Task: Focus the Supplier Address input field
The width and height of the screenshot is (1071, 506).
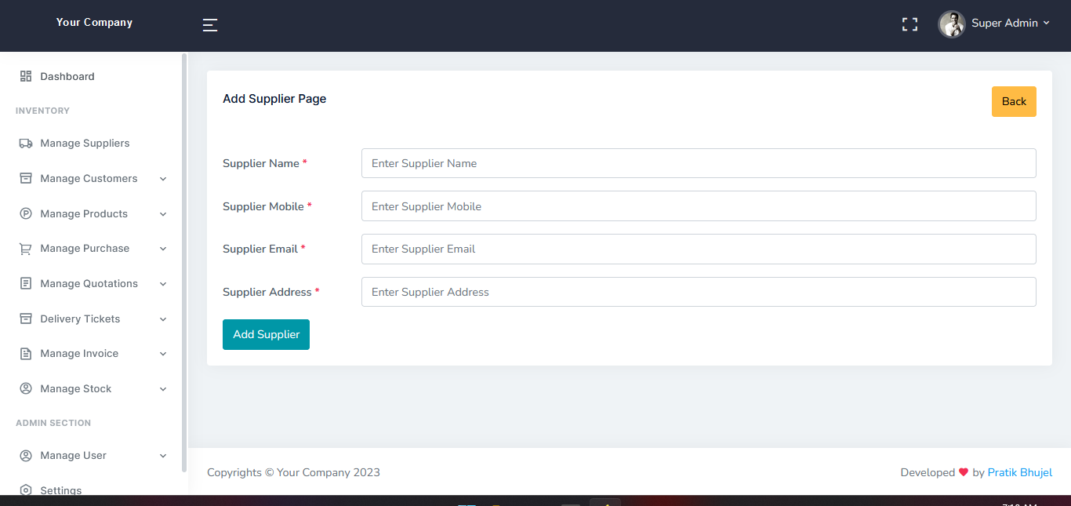Action: (699, 292)
